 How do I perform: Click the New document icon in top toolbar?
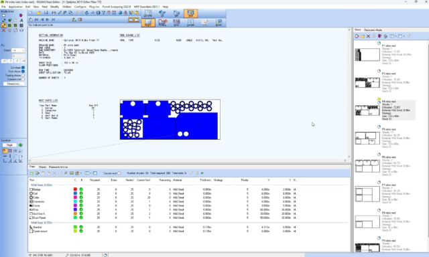click(31, 13)
